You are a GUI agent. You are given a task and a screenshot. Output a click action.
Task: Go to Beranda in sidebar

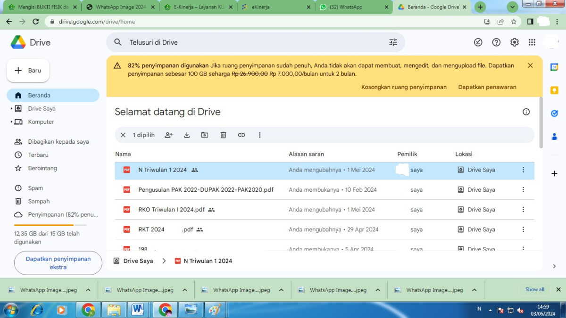(53, 95)
